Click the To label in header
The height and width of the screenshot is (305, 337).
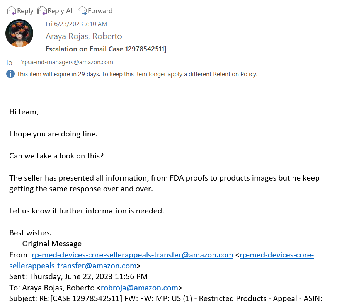coord(9,63)
